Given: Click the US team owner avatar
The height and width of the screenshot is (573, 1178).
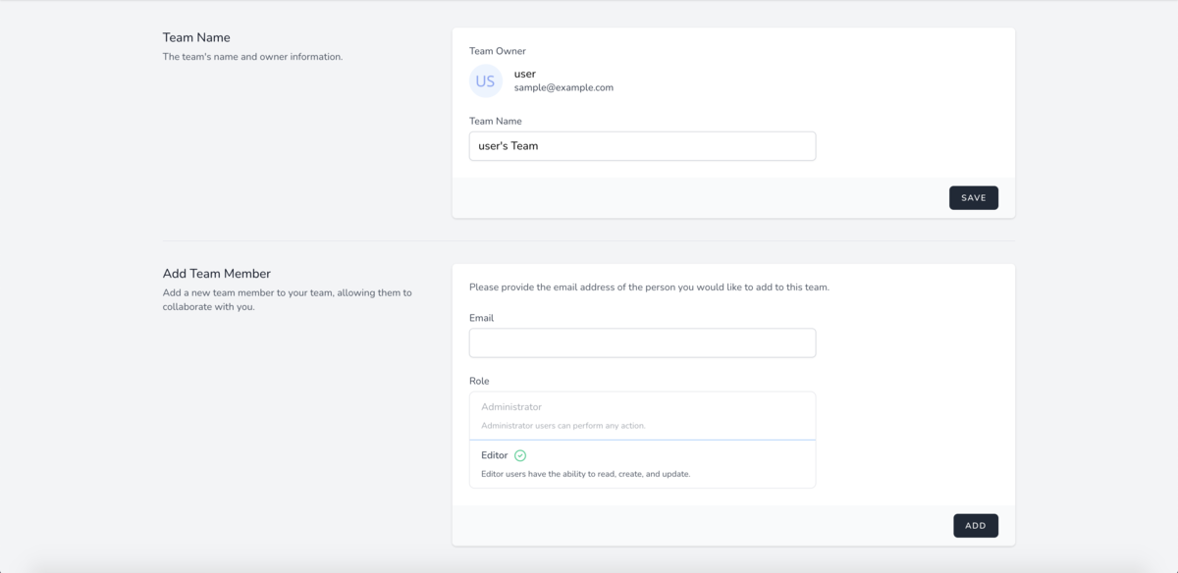Looking at the screenshot, I should point(485,80).
